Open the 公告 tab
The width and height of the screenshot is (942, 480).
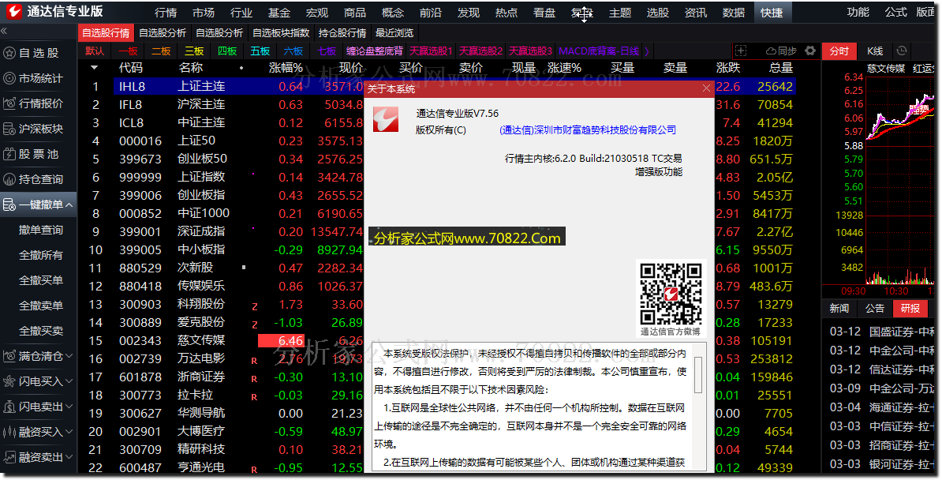pyautogui.click(x=875, y=309)
